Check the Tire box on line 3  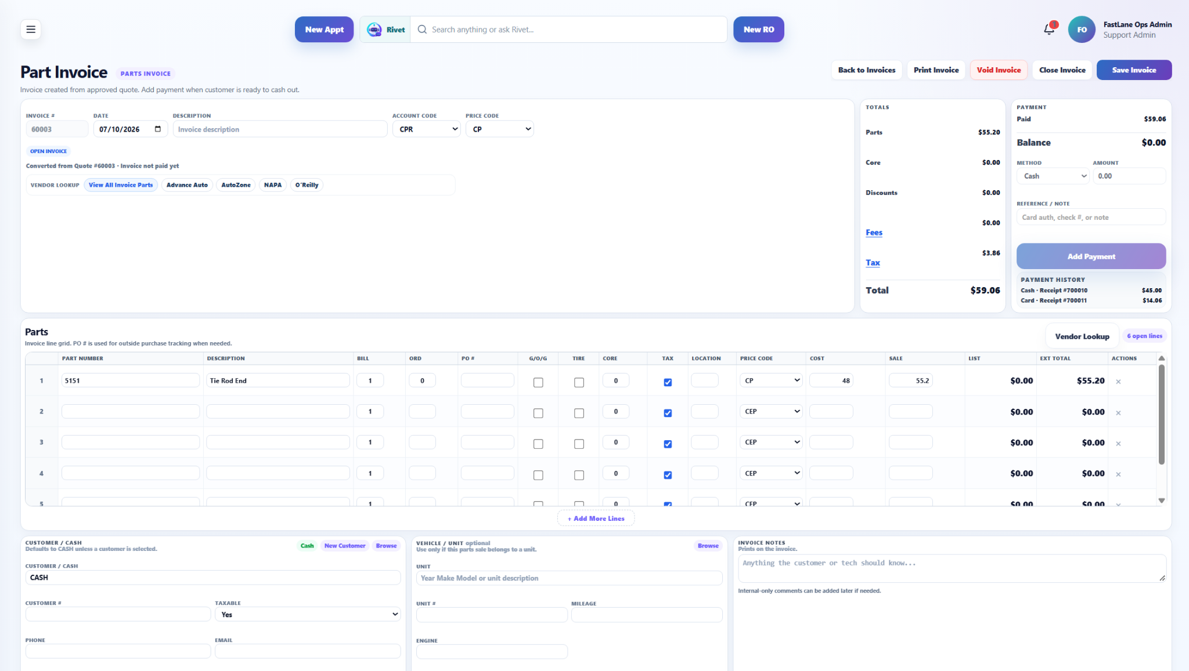click(579, 444)
